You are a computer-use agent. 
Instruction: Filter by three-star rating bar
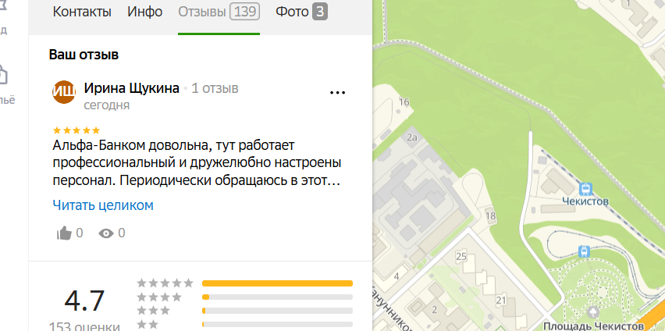tap(277, 311)
